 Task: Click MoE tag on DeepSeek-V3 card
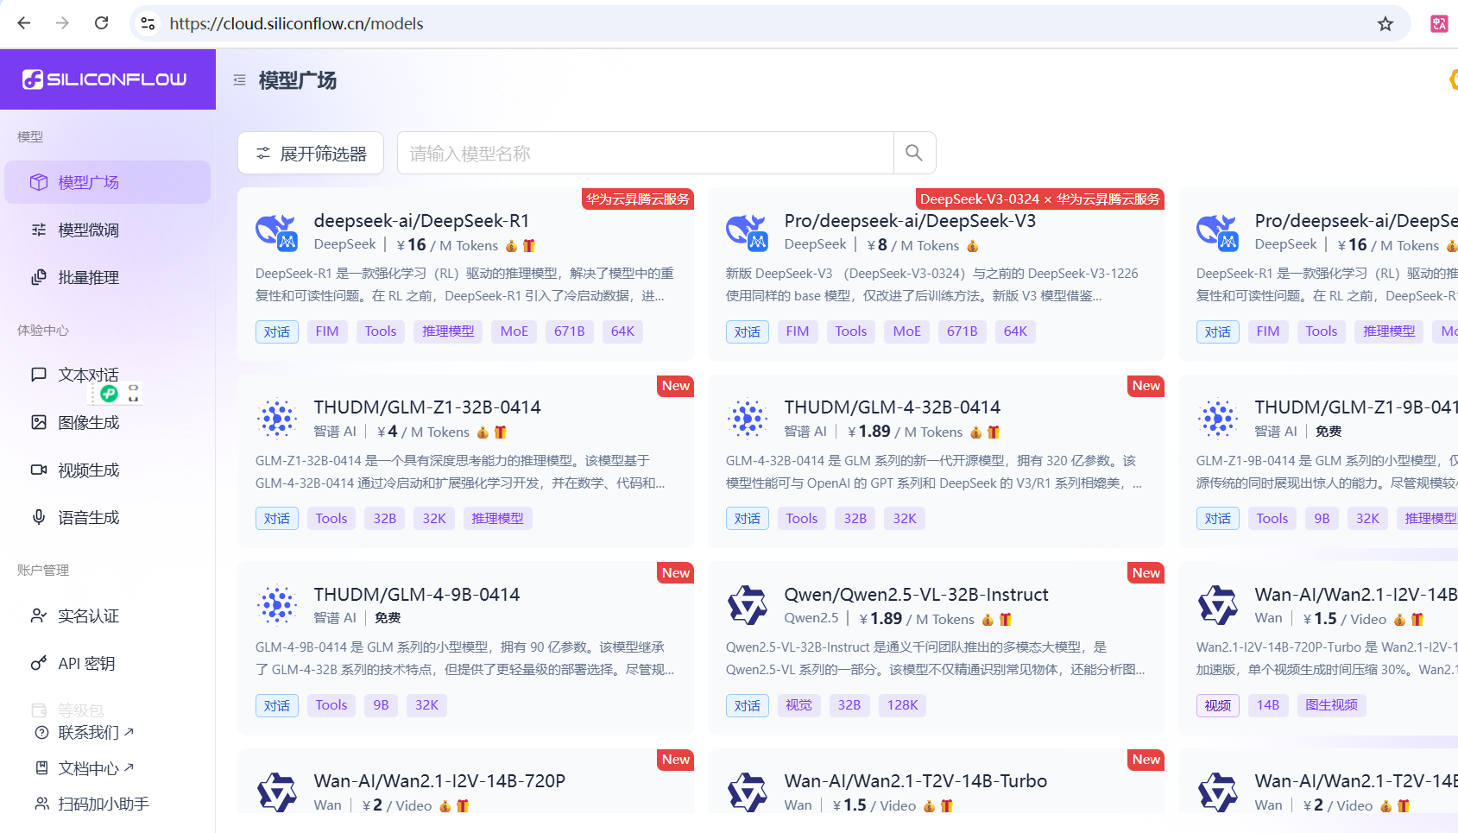pyautogui.click(x=906, y=331)
